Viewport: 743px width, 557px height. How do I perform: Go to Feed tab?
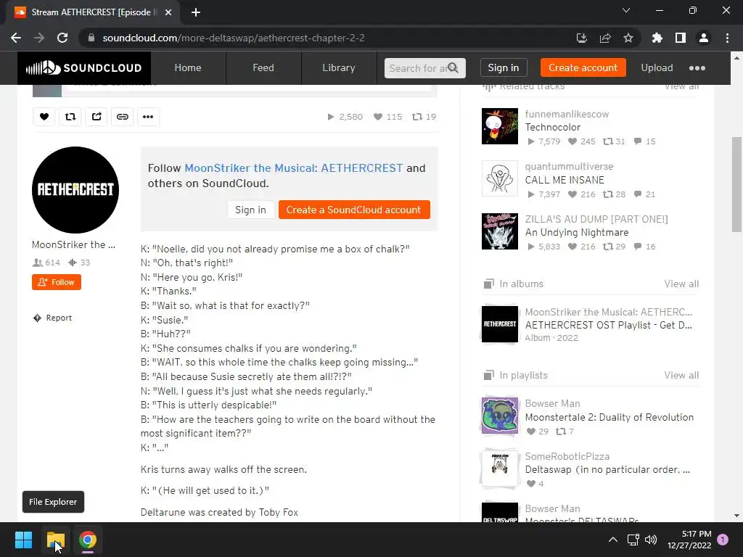pyautogui.click(x=263, y=67)
